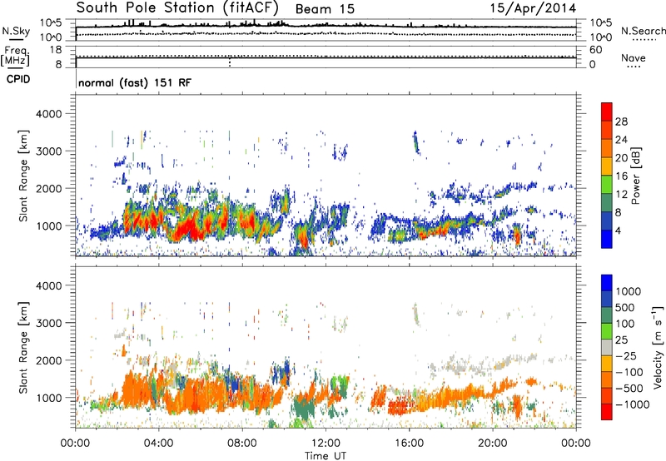Click the 'South Pole Station (fitACF)' title
Viewport: 666px width, 461px height.
[177, 8]
